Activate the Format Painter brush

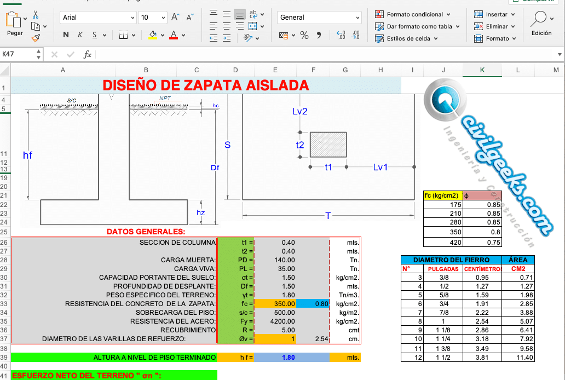pyautogui.click(x=35, y=38)
